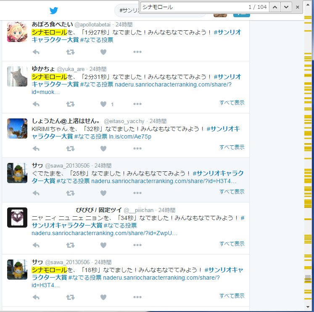314x312 pixels.
Task: Open #なでる投票 hashtag in apollotabetai tweet
Action: point(97,40)
